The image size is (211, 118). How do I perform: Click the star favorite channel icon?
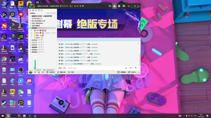click(75, 6)
